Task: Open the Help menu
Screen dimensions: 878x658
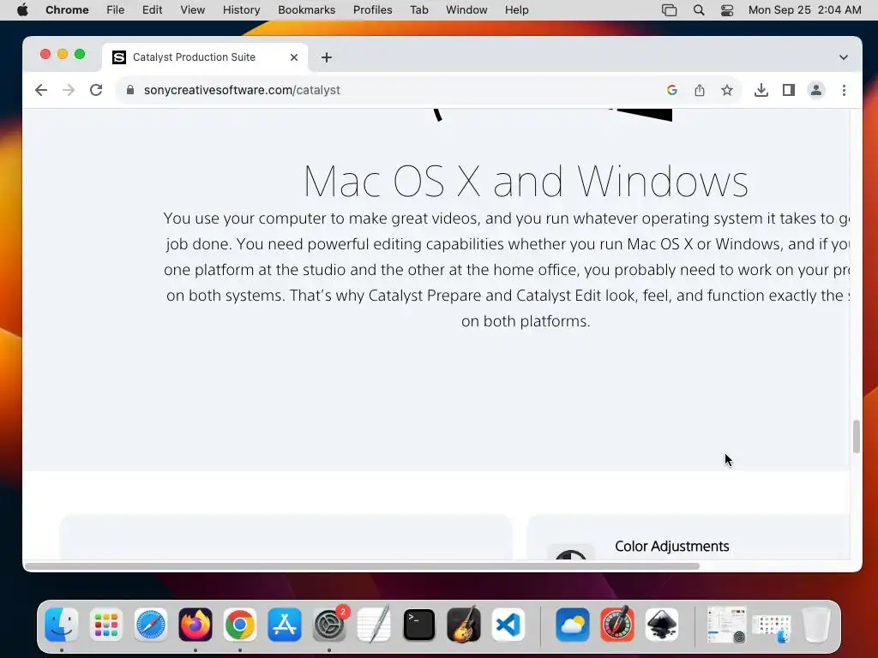Action: tap(516, 10)
